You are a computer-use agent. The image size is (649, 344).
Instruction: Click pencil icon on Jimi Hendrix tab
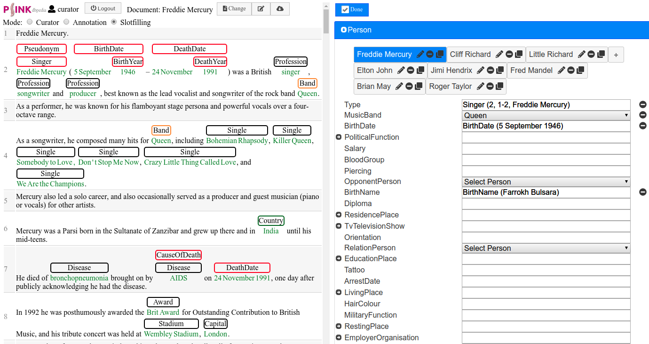(x=481, y=71)
